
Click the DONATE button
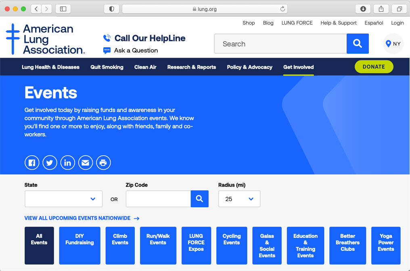pyautogui.click(x=374, y=67)
